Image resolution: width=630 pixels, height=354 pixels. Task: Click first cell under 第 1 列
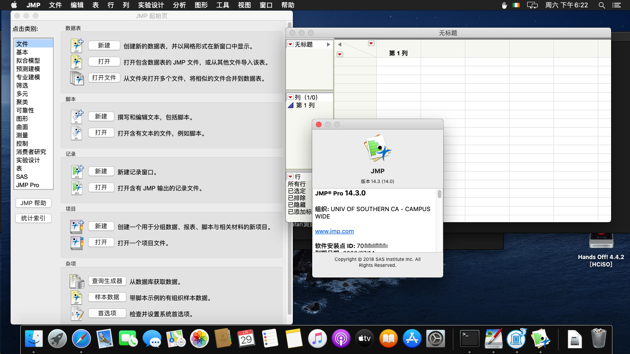tap(398, 62)
